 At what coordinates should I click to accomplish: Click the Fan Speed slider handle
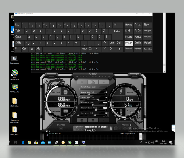click(x=95, y=115)
